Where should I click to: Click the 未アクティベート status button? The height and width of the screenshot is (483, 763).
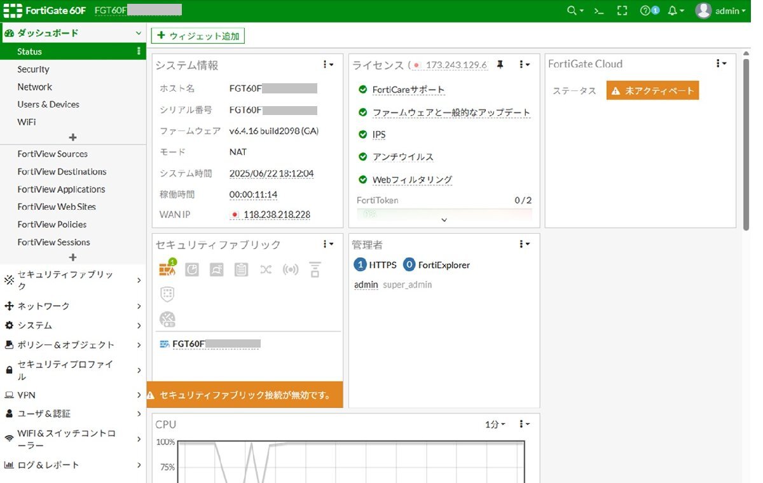652,91
